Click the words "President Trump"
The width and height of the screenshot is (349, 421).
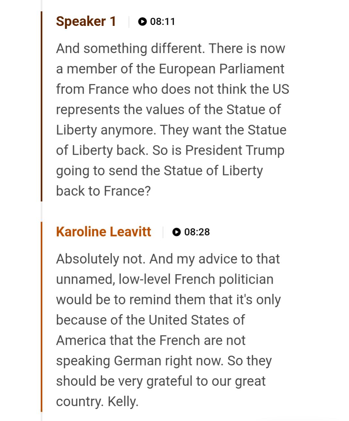[x=235, y=150]
